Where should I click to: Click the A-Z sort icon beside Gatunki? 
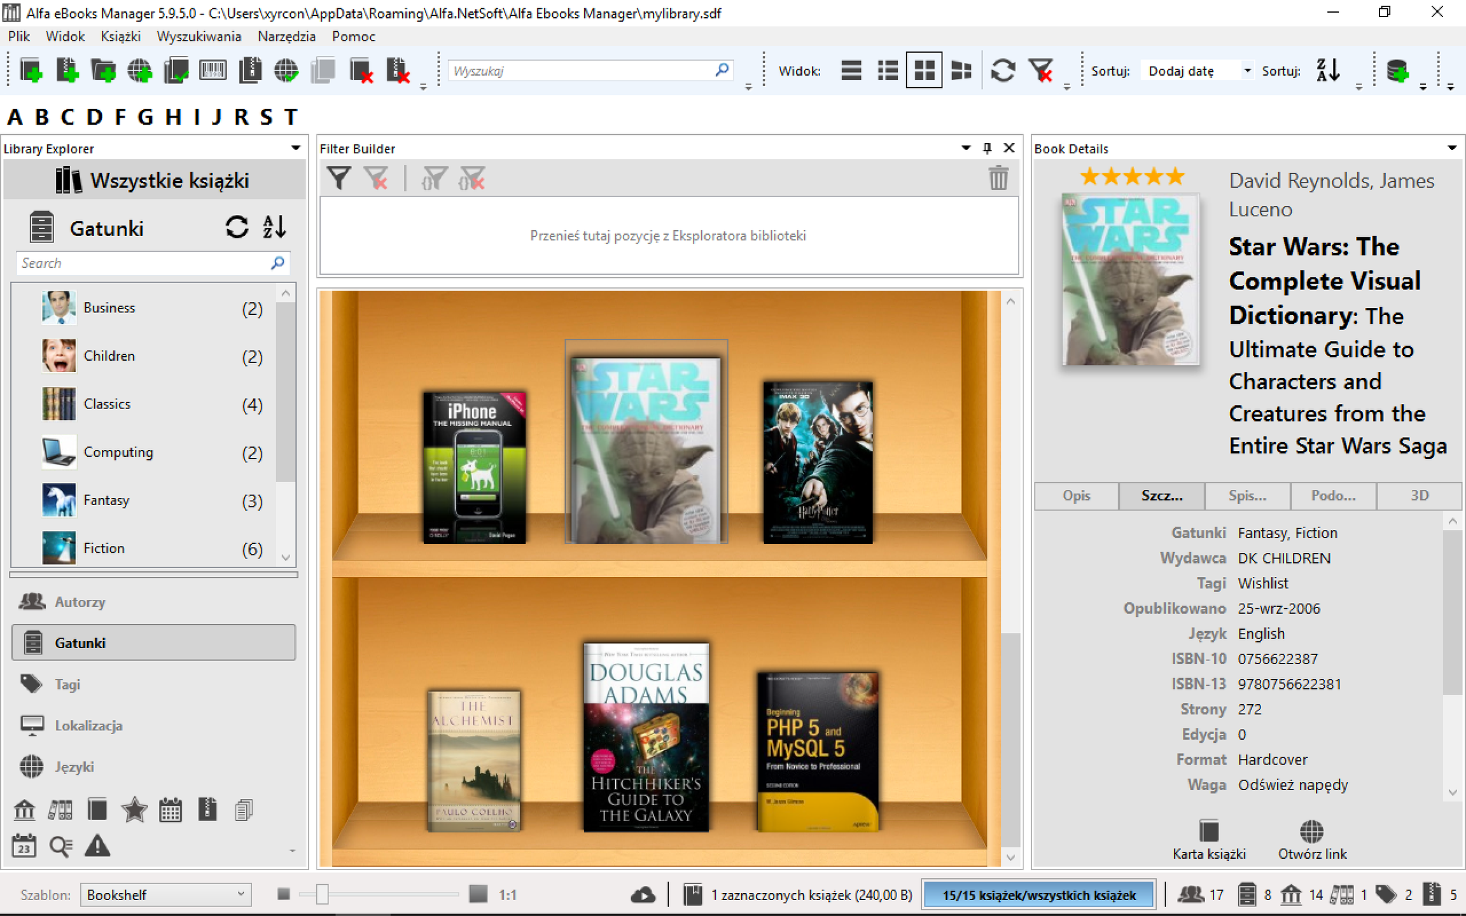click(275, 227)
